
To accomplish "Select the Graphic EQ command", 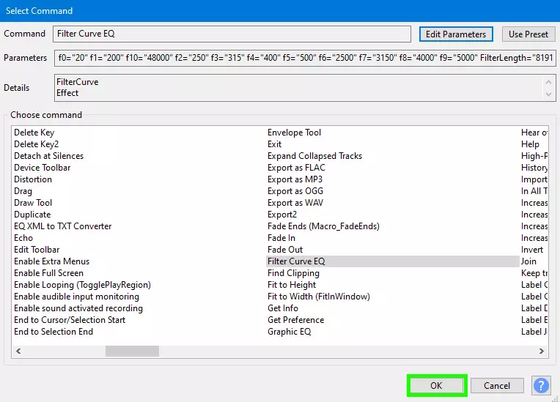I will coord(290,332).
